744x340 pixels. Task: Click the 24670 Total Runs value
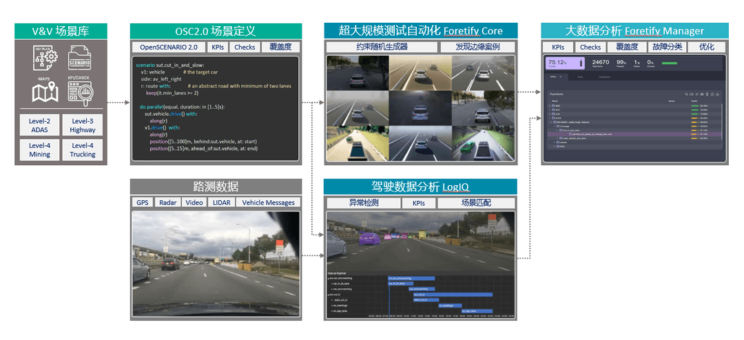click(x=601, y=62)
